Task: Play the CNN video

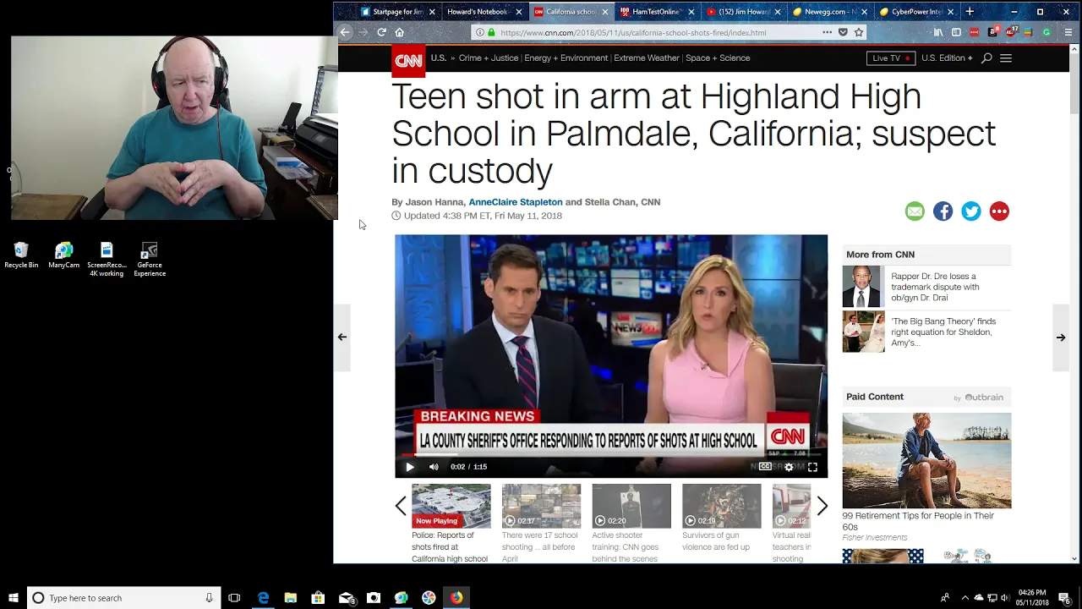Action: coord(410,467)
